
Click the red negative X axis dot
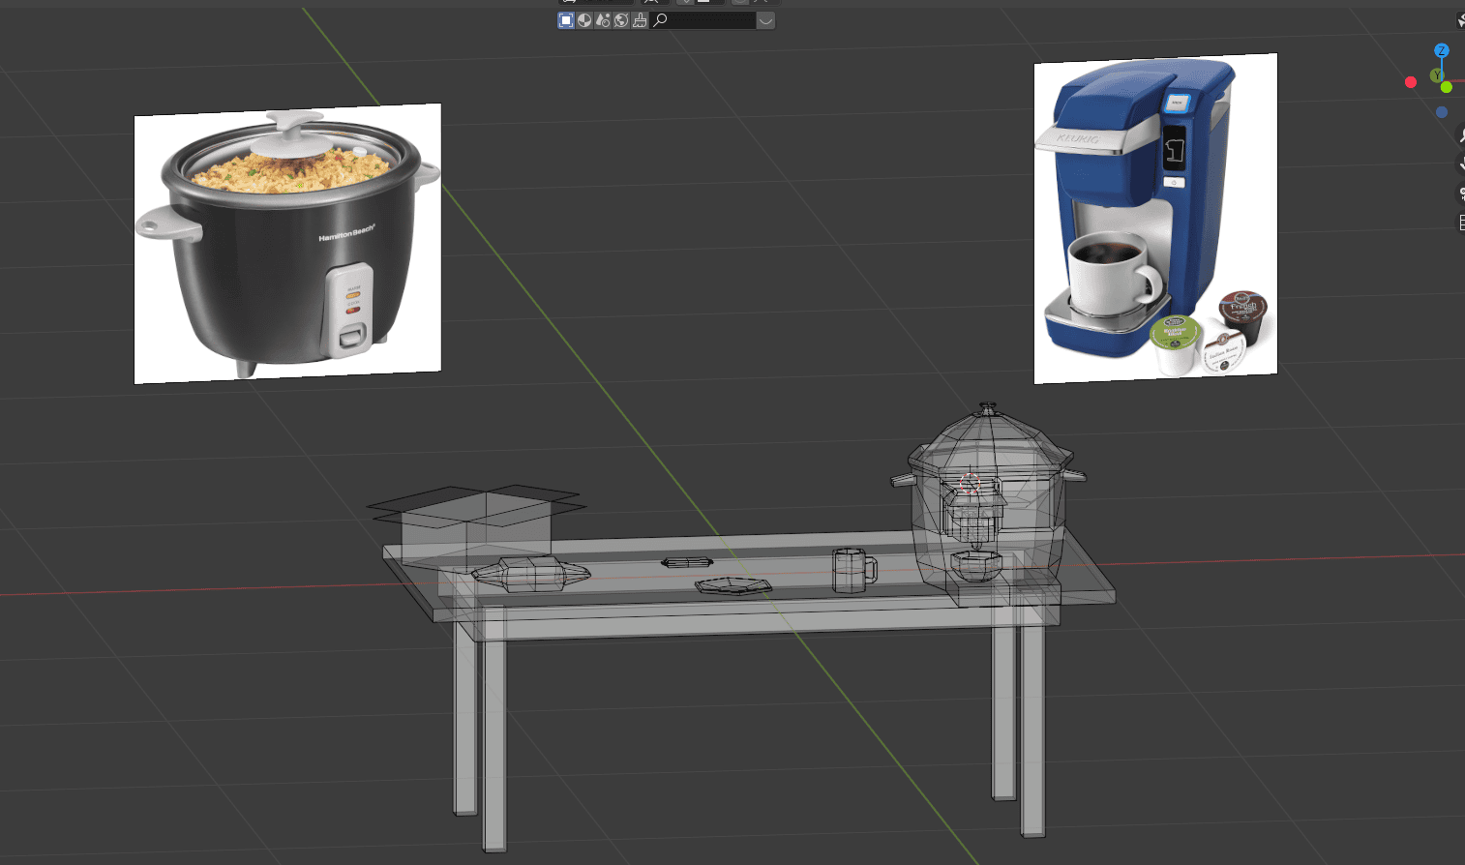coord(1411,82)
